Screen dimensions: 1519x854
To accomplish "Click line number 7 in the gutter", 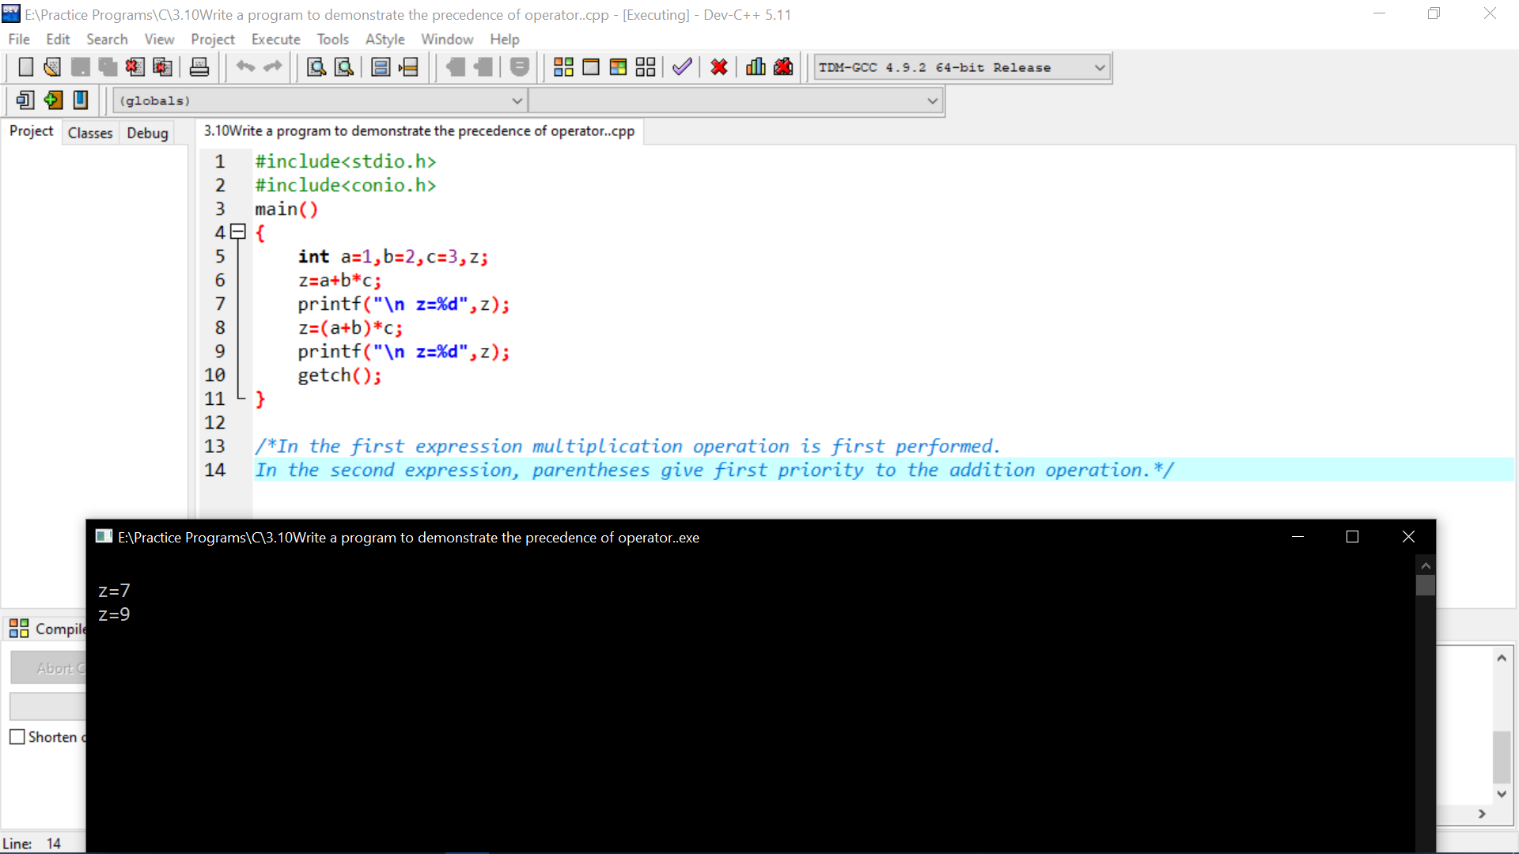I will 220,304.
